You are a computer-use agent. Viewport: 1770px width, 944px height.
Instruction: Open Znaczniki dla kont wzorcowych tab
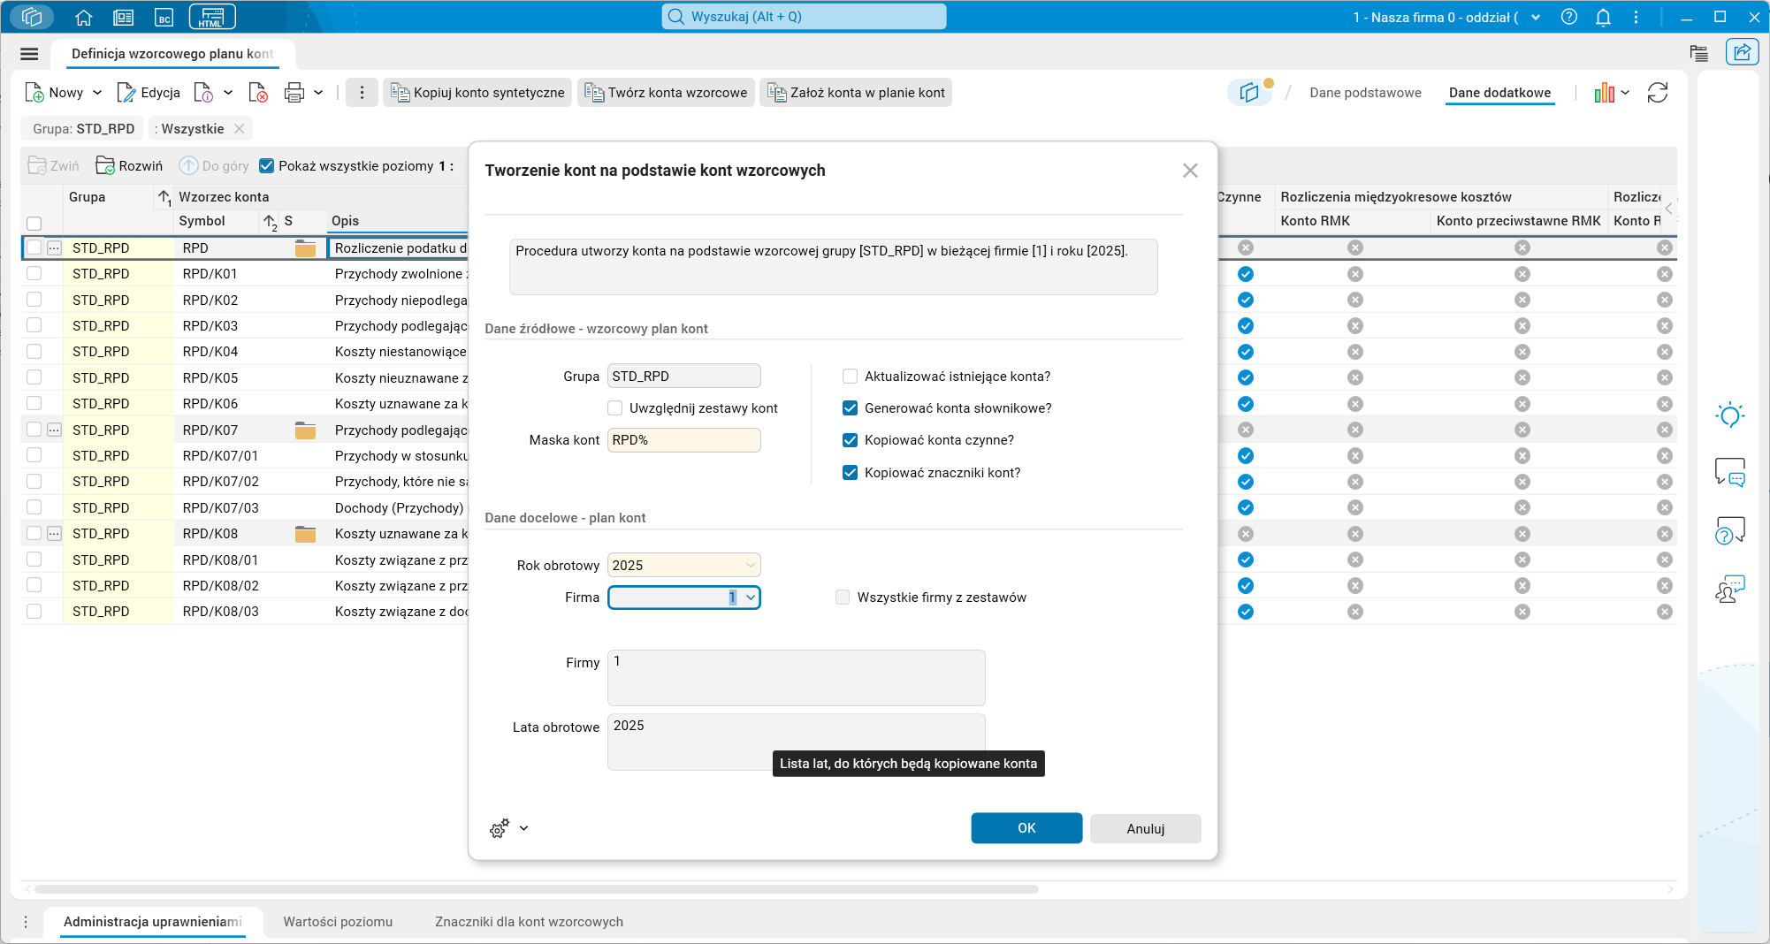click(x=529, y=922)
